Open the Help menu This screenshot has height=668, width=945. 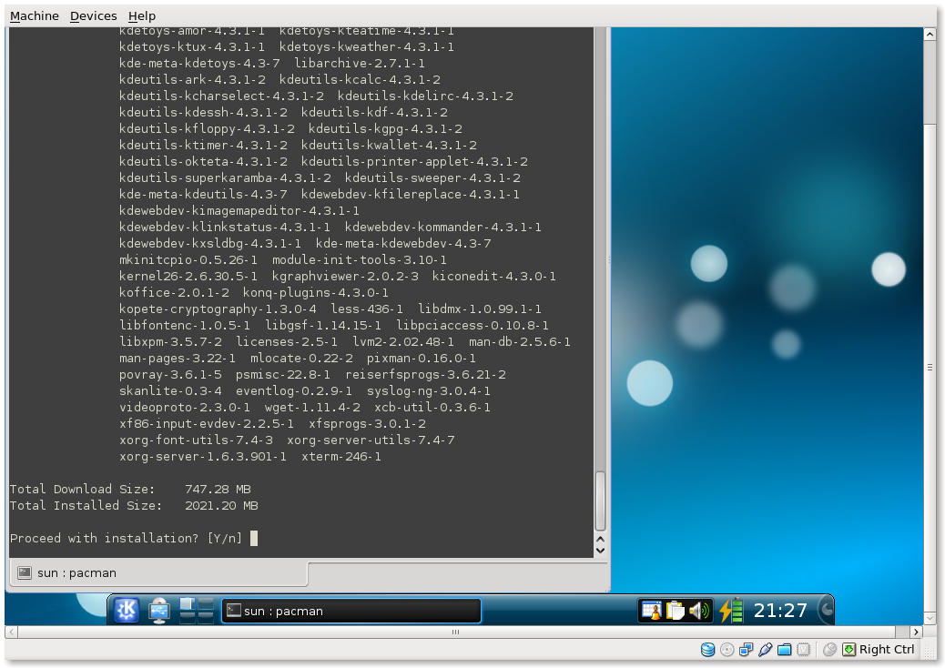[142, 15]
